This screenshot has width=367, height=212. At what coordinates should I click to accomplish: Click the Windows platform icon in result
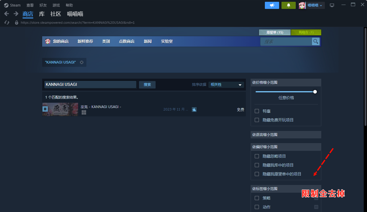coord(84,112)
